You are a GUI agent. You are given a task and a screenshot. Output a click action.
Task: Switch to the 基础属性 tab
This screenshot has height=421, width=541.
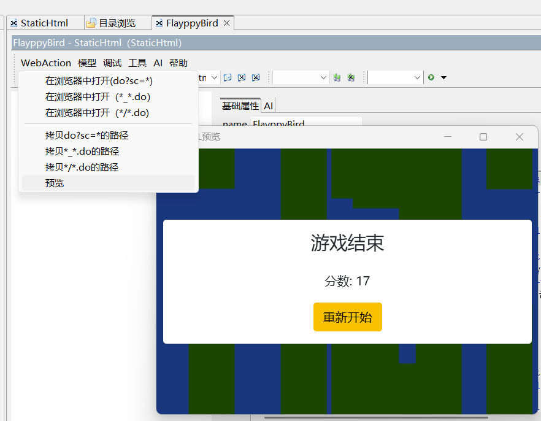[240, 106]
